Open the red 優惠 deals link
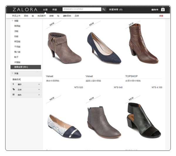The image size is (176, 156). [161, 16]
